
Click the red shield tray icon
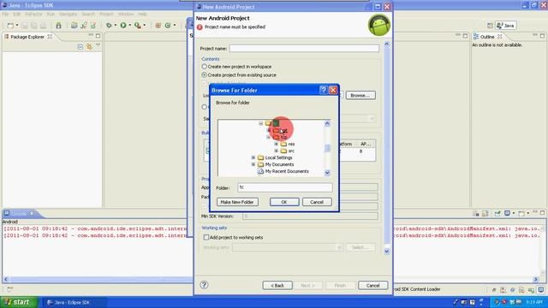tap(504, 302)
